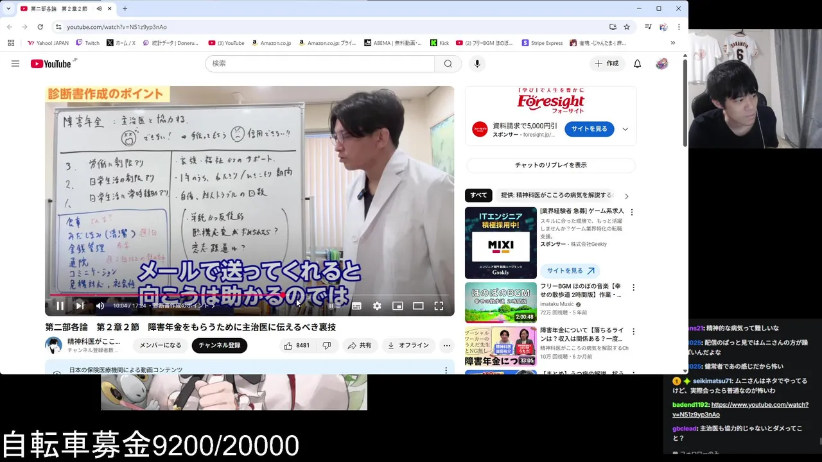Click the address bar URL
Screen dimensions: 822x462
tap(117, 27)
